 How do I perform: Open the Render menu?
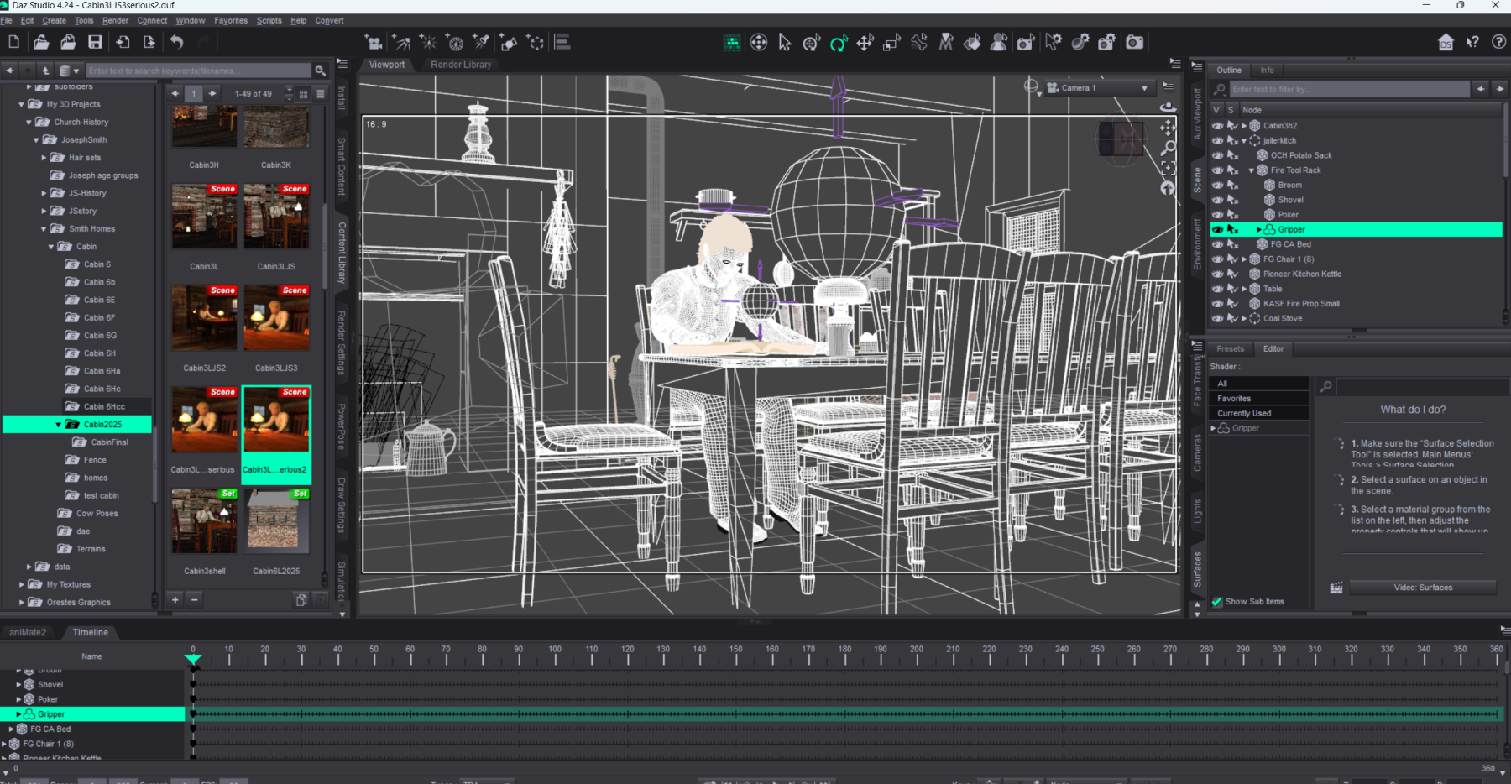coord(115,20)
